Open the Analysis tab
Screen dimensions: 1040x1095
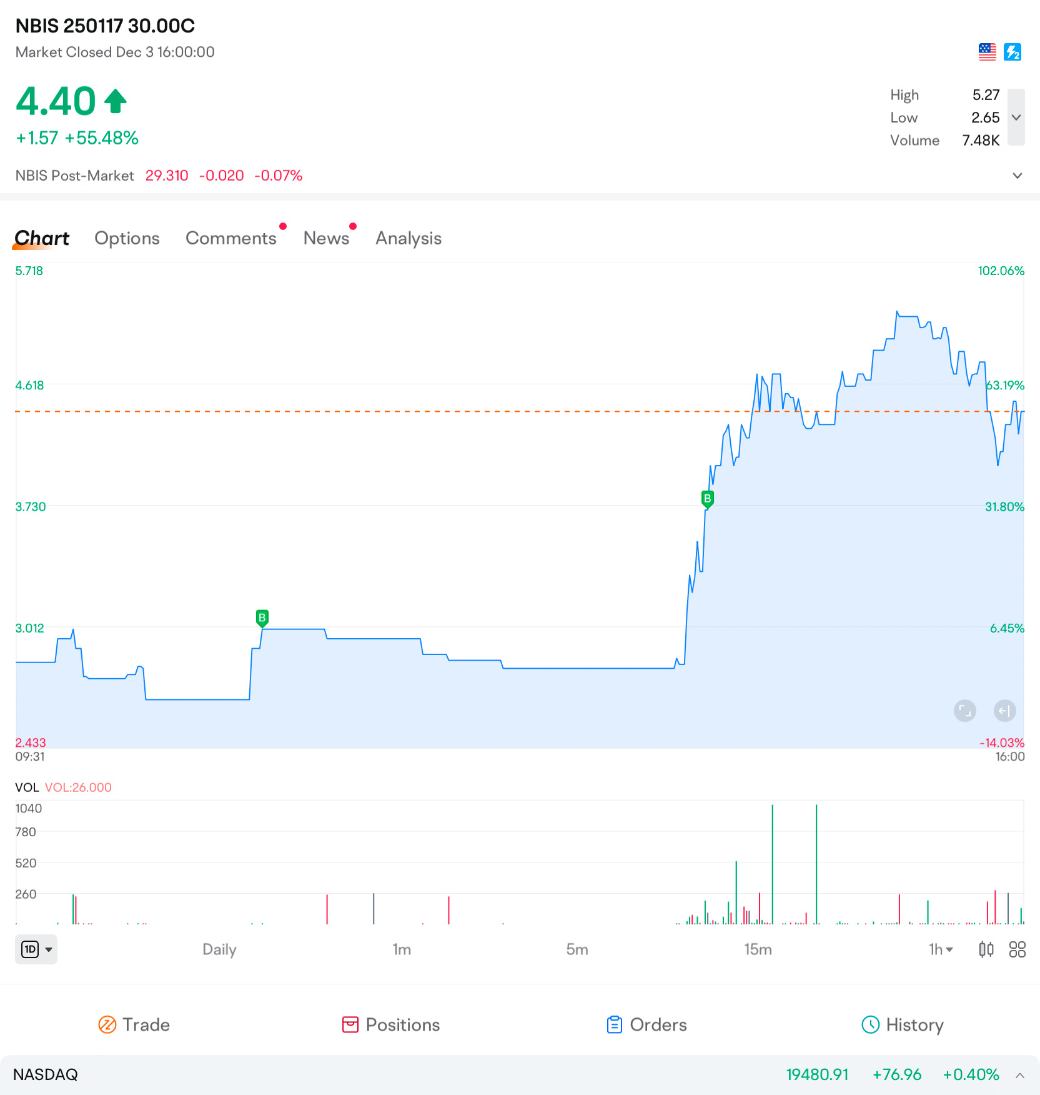409,238
